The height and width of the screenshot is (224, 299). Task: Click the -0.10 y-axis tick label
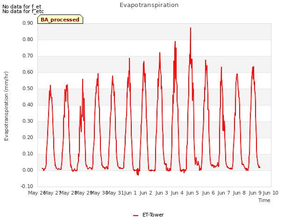(x=27, y=187)
